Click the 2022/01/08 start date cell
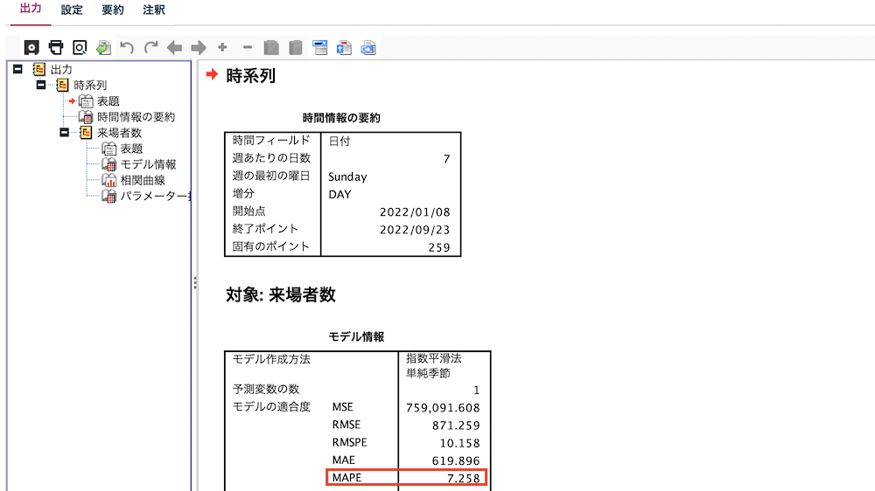This screenshot has height=491, width=875. (415, 212)
